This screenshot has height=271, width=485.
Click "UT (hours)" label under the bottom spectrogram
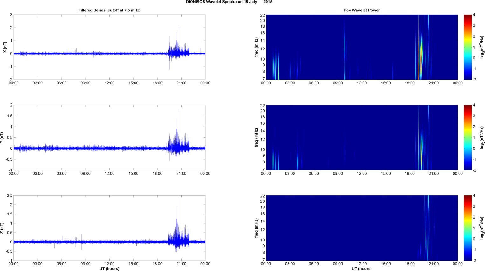coord(362,268)
